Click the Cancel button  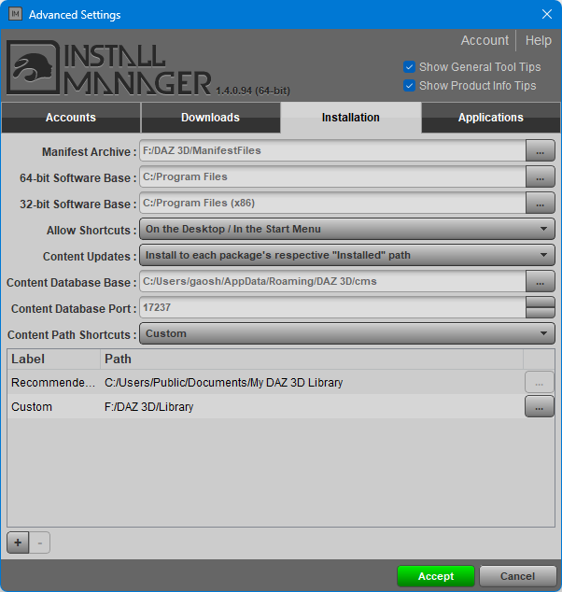pos(517,576)
